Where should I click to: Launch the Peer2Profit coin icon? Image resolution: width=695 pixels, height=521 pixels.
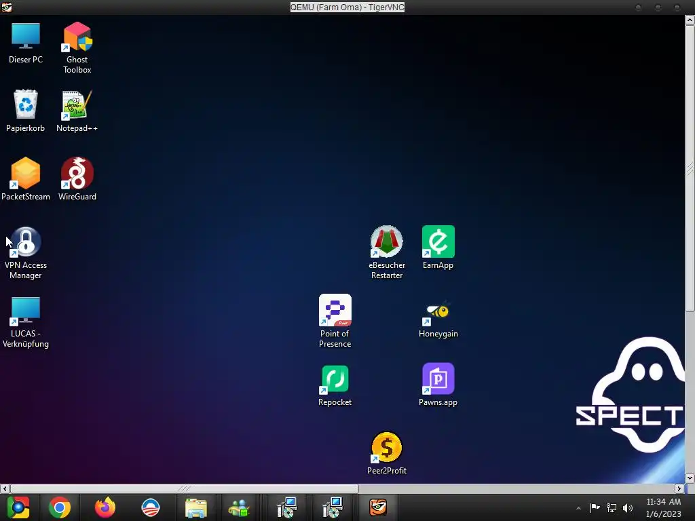pyautogui.click(x=386, y=452)
